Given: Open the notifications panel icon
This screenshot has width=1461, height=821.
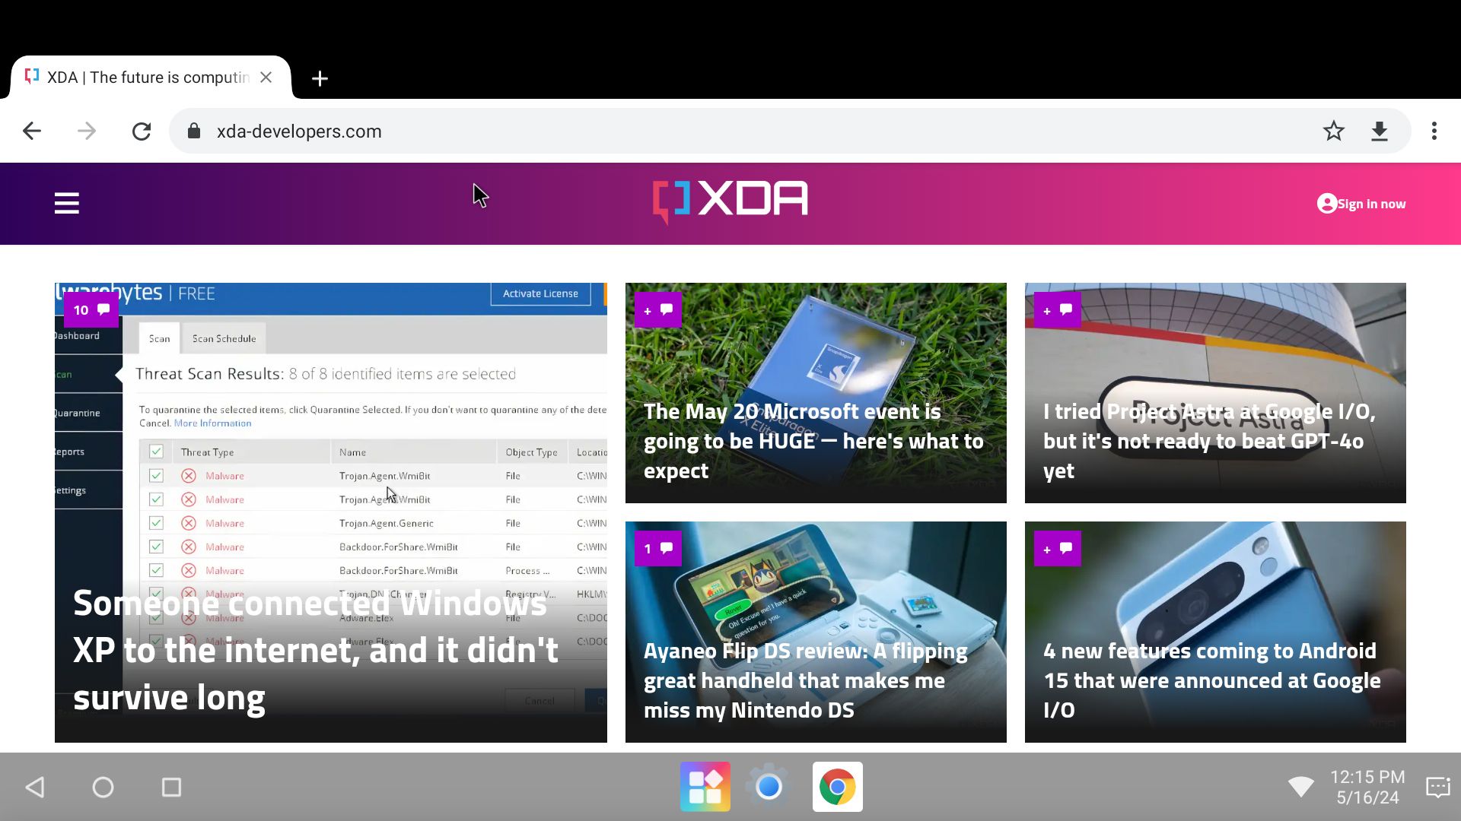Looking at the screenshot, I should click(1438, 787).
